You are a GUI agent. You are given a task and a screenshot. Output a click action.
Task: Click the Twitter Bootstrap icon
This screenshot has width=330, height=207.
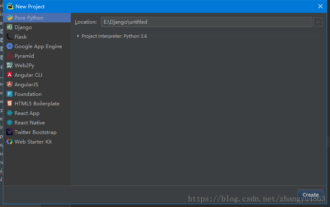click(10, 132)
